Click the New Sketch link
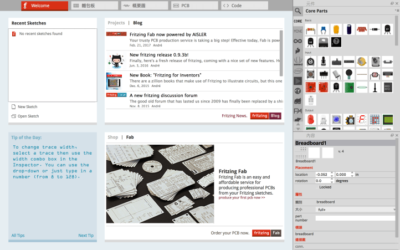This screenshot has height=250, width=400. point(27,106)
